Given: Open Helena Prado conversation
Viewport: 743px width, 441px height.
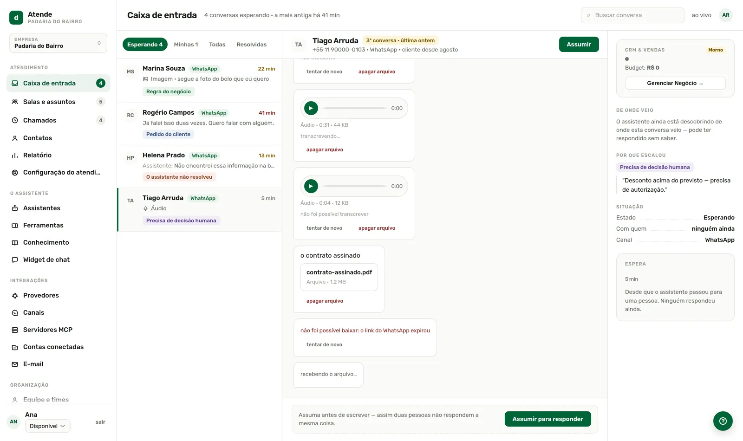Looking at the screenshot, I should pos(200,166).
